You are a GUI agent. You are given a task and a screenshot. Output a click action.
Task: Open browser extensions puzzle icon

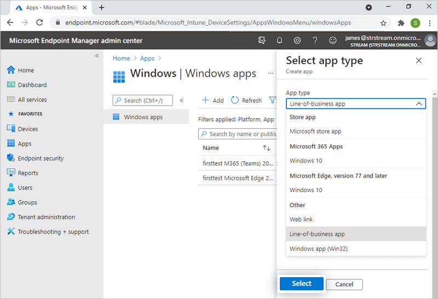click(401, 23)
